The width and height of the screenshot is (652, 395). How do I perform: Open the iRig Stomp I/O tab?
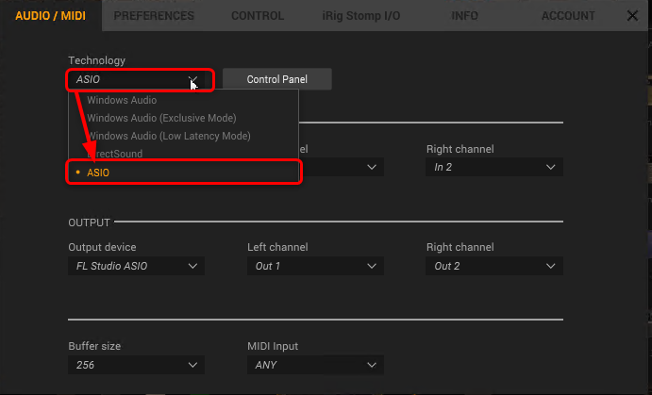(x=361, y=16)
